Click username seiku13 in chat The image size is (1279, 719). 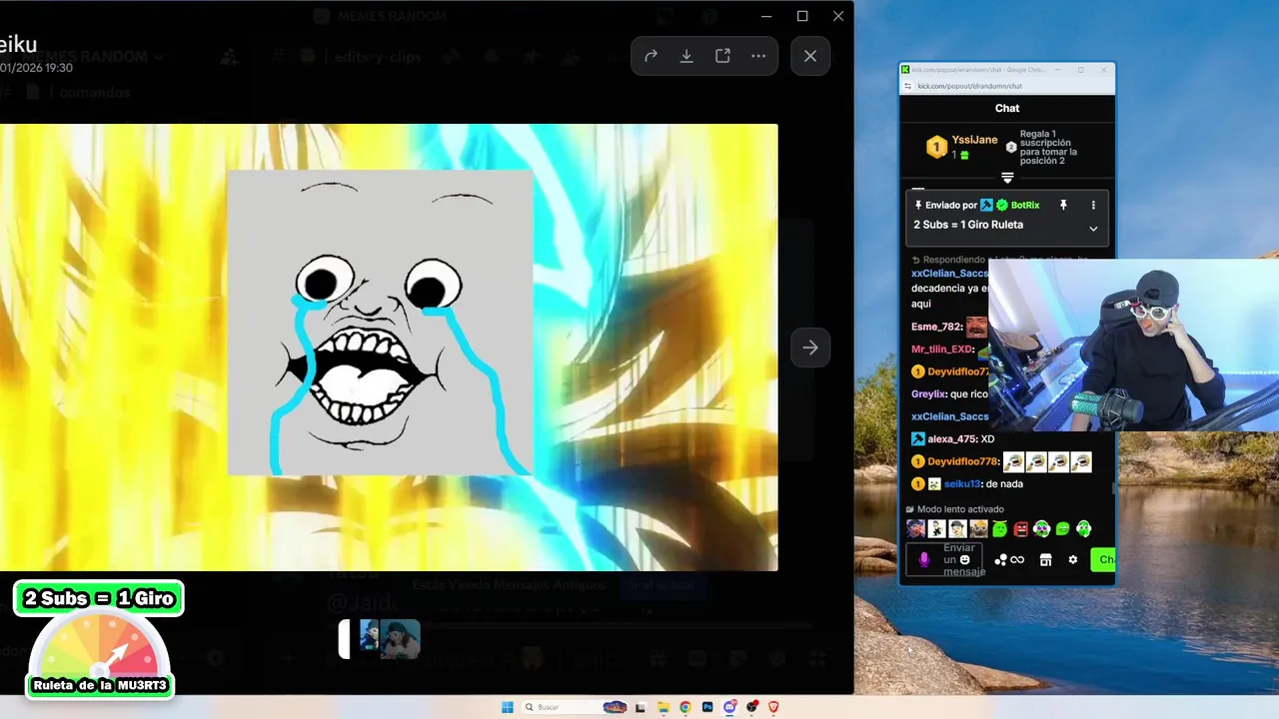[x=961, y=484]
